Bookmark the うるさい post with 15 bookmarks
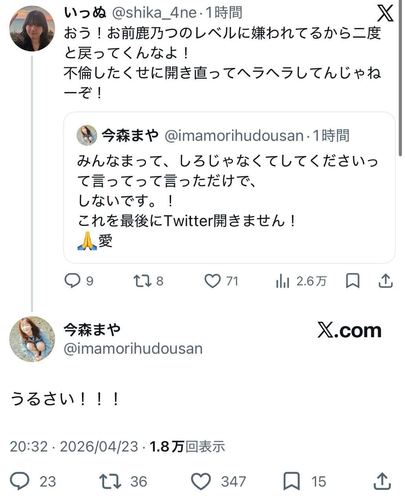Image resolution: width=405 pixels, height=504 pixels. 292,481
